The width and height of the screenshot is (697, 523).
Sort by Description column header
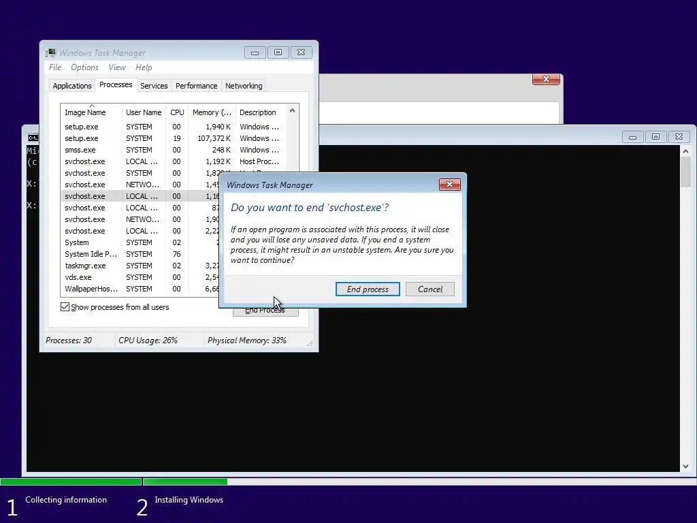tap(261, 112)
